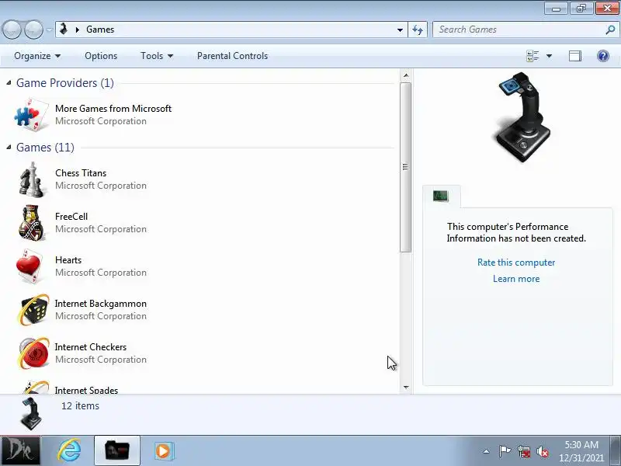Launch Internet Explorer from the taskbar
The height and width of the screenshot is (466, 621).
tap(69, 451)
